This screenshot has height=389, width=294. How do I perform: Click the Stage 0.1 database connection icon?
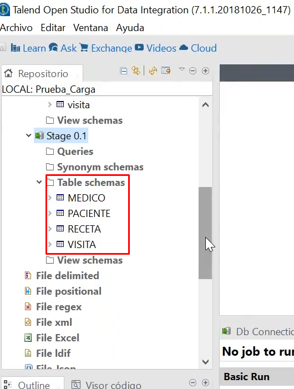pos(39,136)
